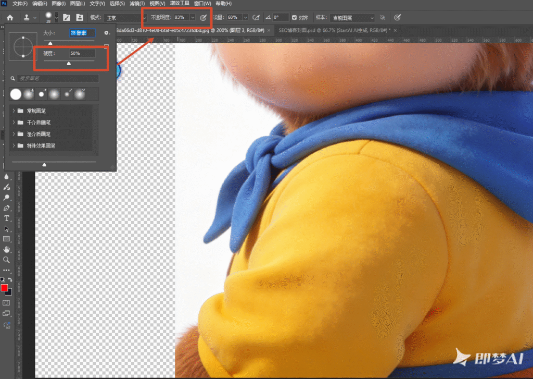Click the 不透明度 83% value field
The image size is (533, 379).
pyautogui.click(x=182, y=17)
